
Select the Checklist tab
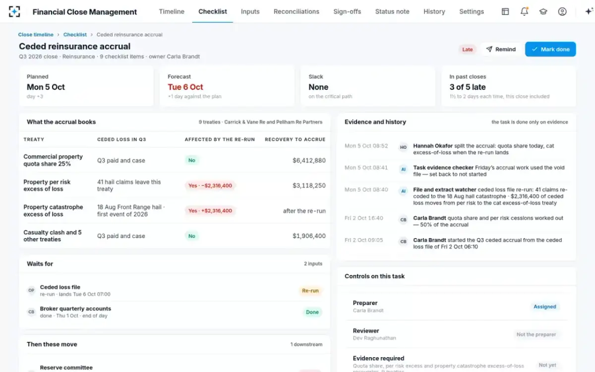(x=213, y=11)
